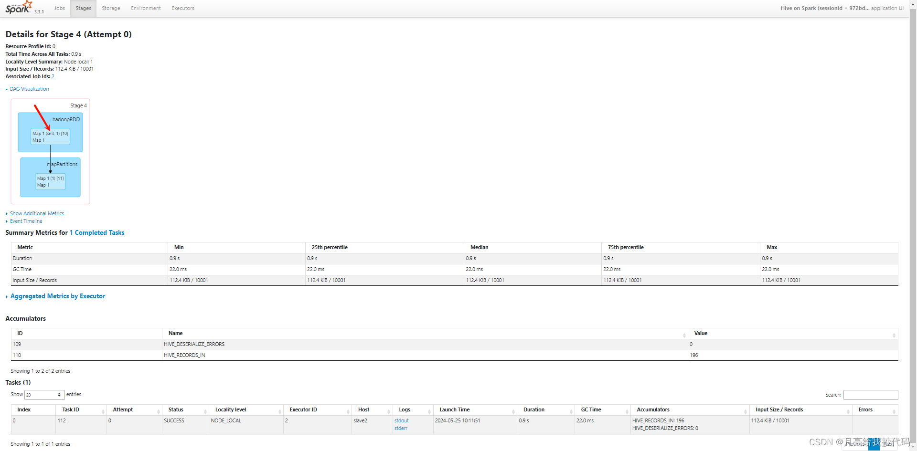Click accumulator ID 110 cell
Screen dimensions: 917x451
(x=86, y=355)
